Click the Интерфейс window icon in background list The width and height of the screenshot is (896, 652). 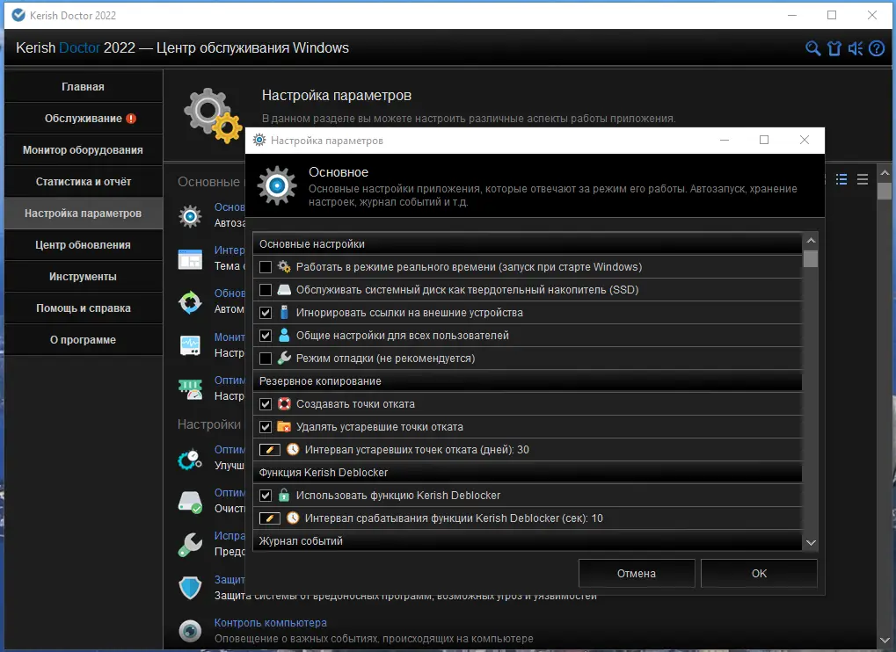190,259
